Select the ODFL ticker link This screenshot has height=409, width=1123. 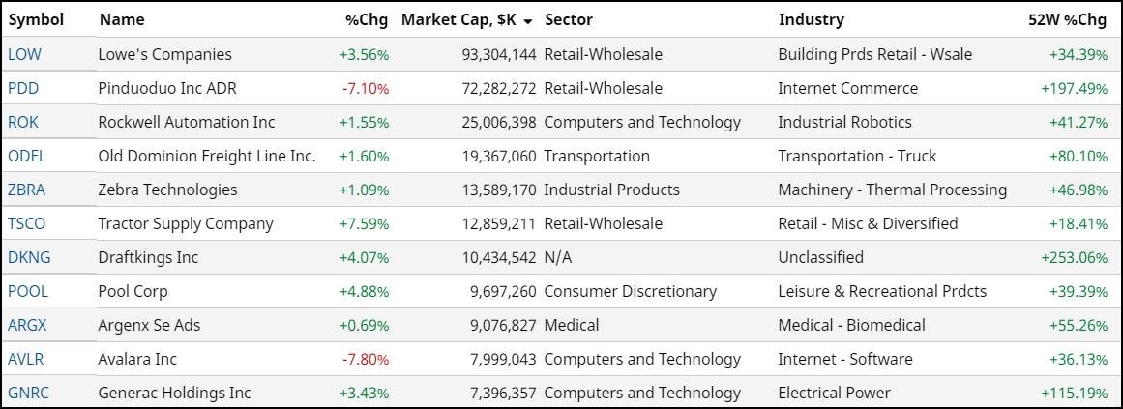(x=27, y=156)
